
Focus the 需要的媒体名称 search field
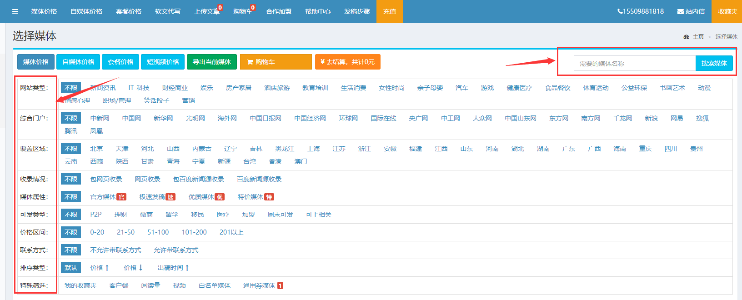tap(634, 64)
